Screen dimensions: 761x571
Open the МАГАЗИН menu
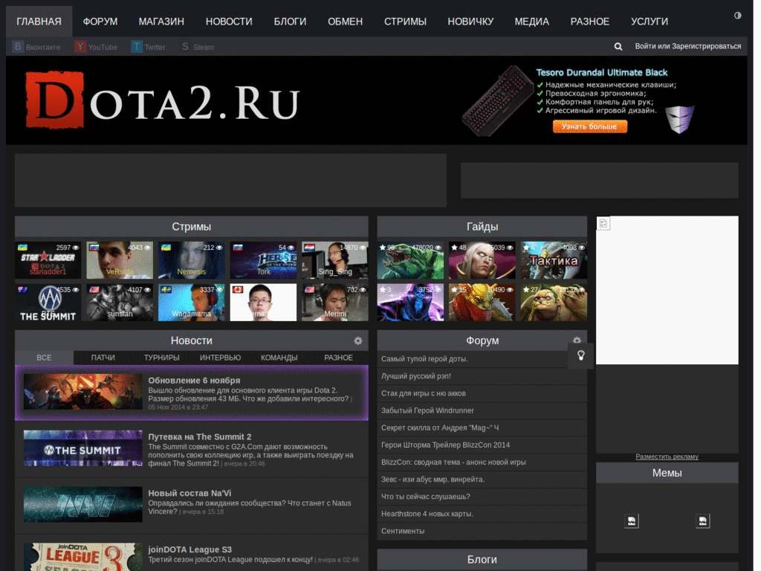(x=161, y=22)
